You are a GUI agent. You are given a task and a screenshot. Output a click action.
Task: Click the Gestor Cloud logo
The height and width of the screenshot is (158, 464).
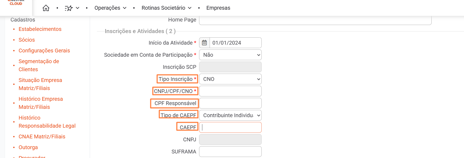(x=16, y=3)
